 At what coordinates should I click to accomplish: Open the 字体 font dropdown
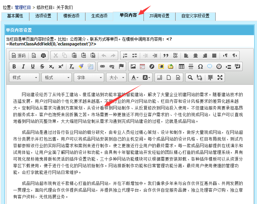[x=89, y=77]
